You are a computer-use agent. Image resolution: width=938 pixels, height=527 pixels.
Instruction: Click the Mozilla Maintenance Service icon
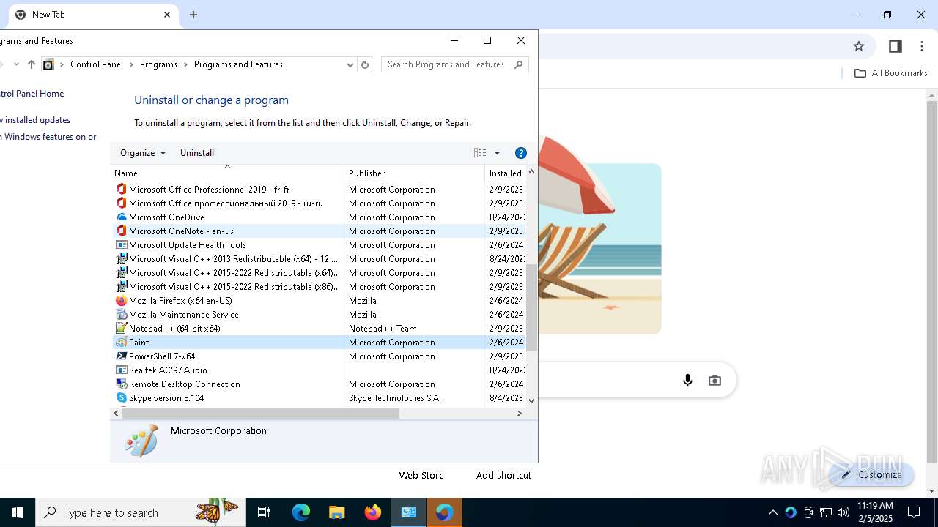(x=122, y=314)
